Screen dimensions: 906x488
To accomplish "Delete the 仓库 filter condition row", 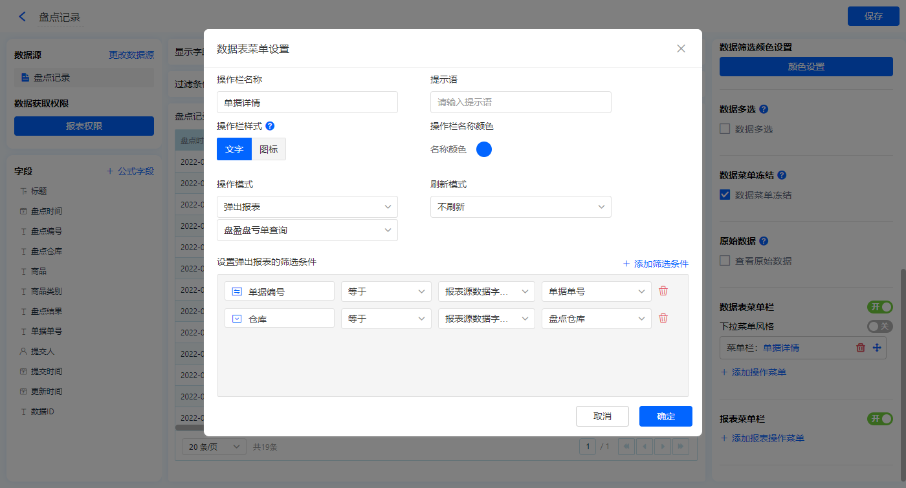I will coord(663,318).
